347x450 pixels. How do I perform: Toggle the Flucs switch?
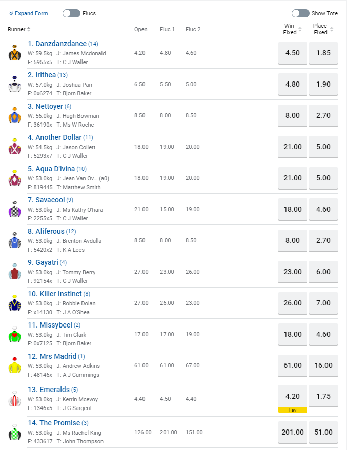pyautogui.click(x=71, y=13)
